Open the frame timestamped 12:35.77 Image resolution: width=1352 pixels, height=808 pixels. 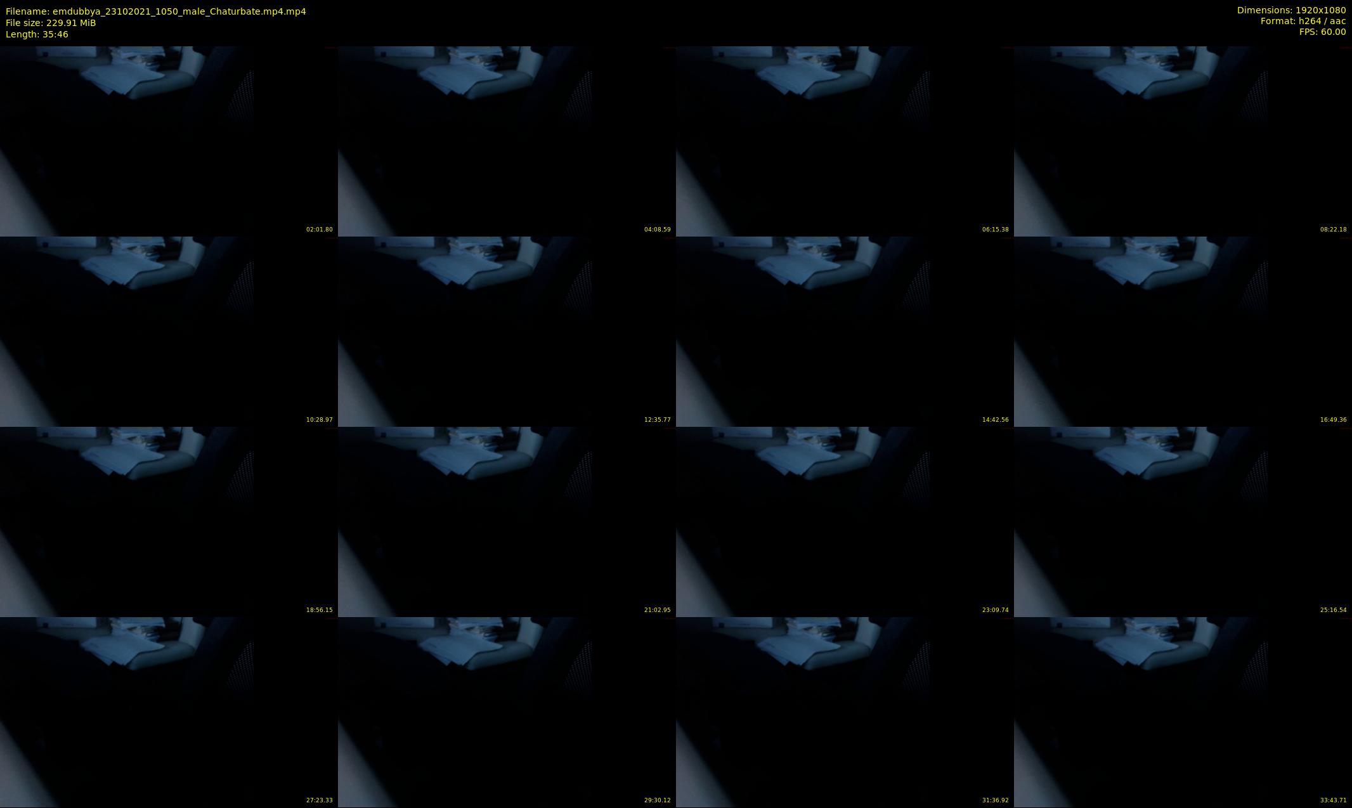pos(507,331)
